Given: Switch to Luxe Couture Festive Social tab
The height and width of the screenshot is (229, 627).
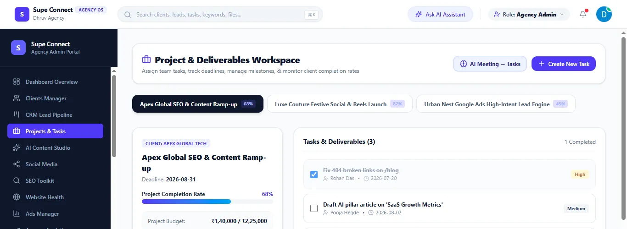Looking at the screenshot, I should pos(340,104).
